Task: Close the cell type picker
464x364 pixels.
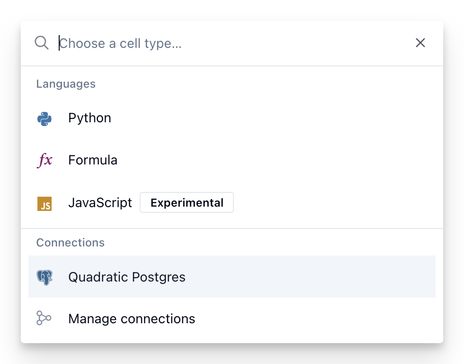Action: pyautogui.click(x=420, y=43)
